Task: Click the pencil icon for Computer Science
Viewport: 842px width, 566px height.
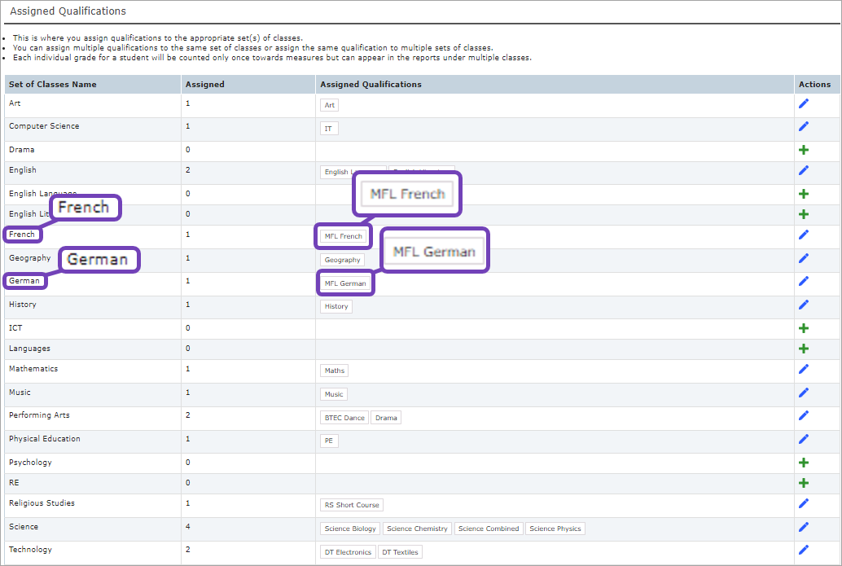Action: [804, 126]
